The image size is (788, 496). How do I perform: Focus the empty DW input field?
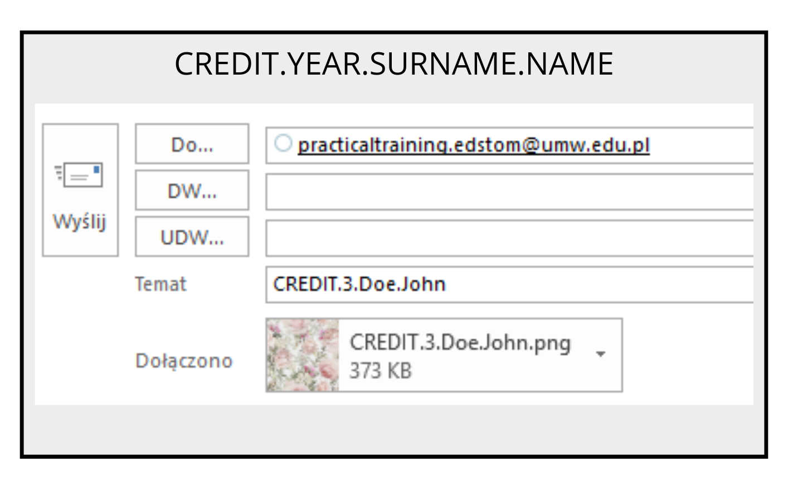tap(508, 192)
